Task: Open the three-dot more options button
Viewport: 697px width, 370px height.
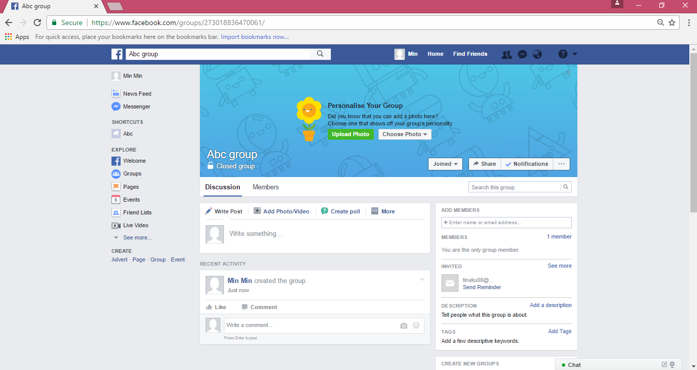Action: [x=561, y=164]
